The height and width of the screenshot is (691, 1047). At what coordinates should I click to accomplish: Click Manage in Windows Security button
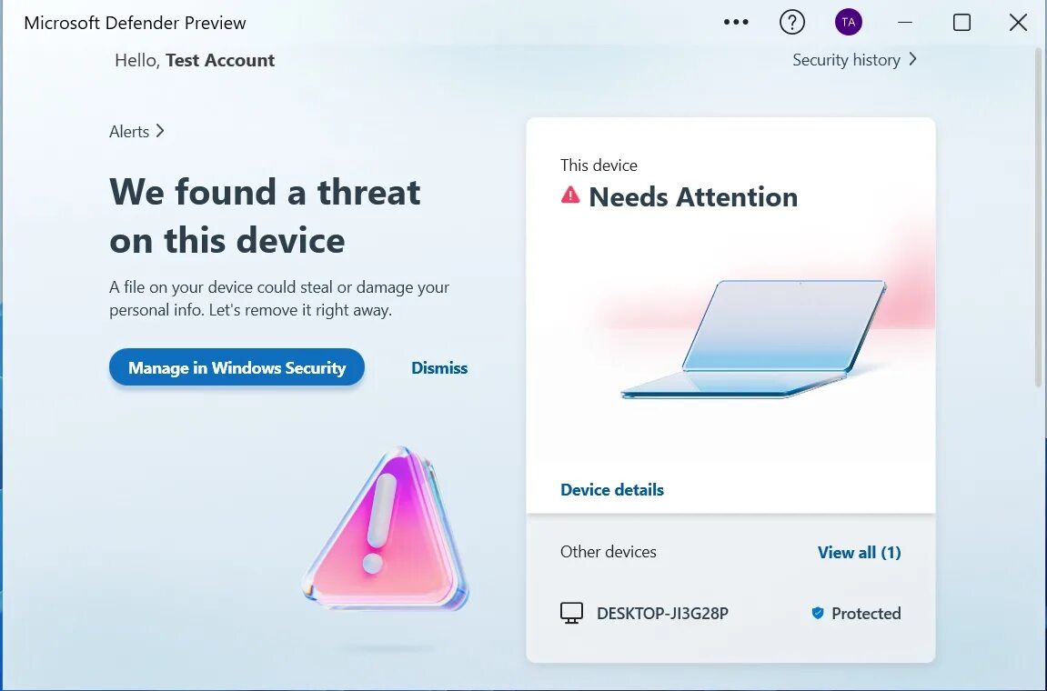(237, 367)
